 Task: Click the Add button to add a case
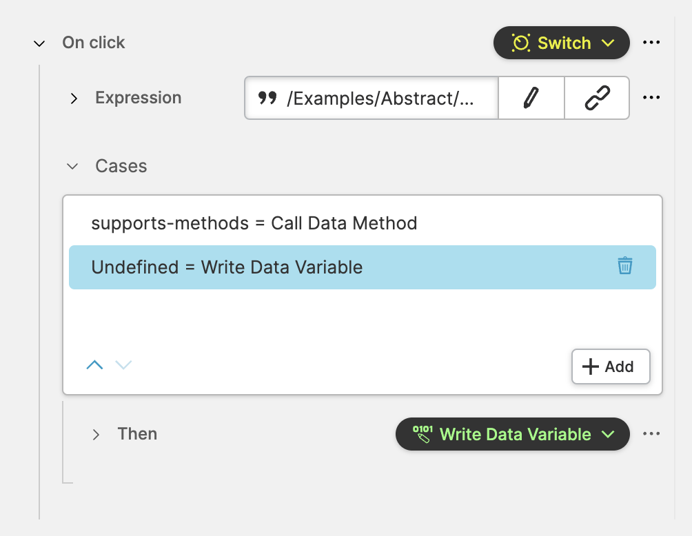[x=611, y=367]
